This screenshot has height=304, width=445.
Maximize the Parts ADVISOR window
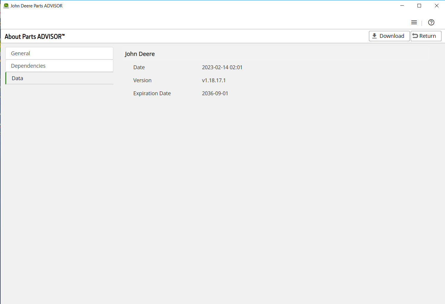coord(419,6)
